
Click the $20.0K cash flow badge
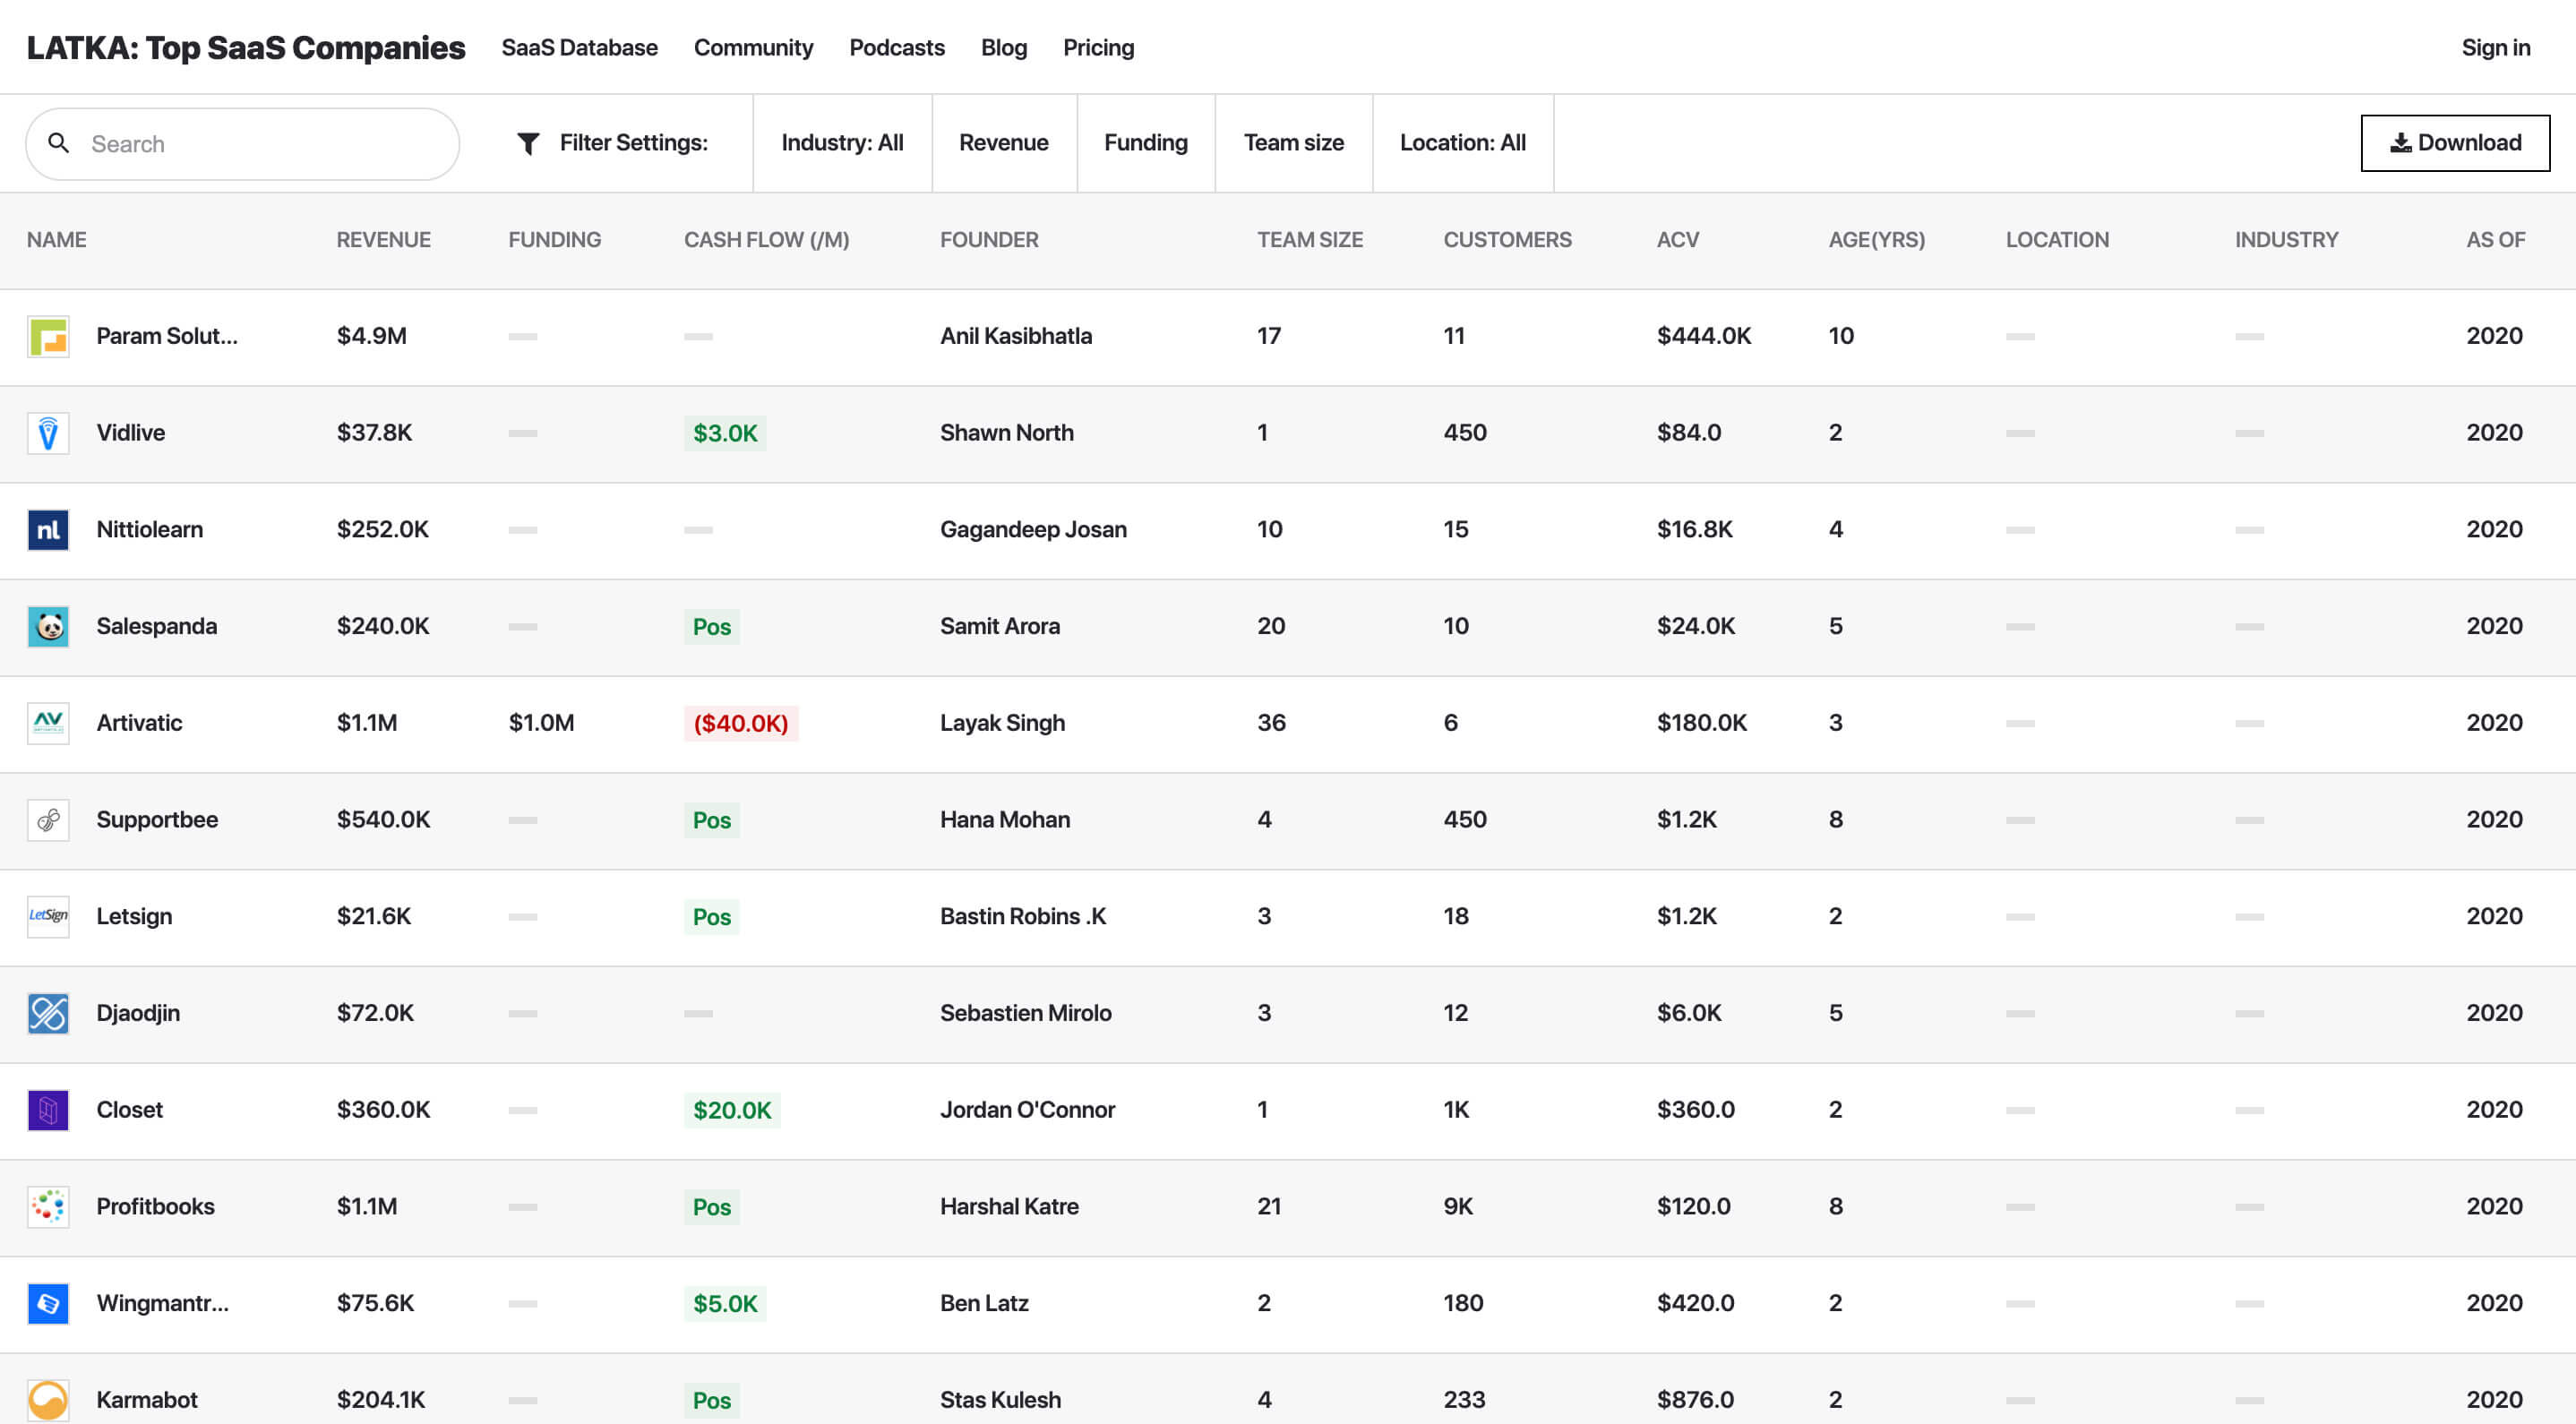pyautogui.click(x=732, y=1111)
